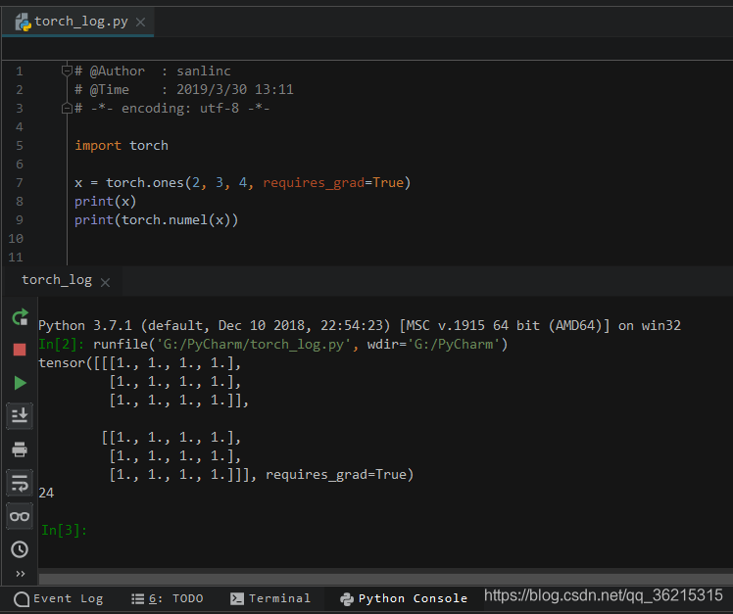Close the torch_log console tab
This screenshot has height=614, width=733.
pyautogui.click(x=105, y=282)
